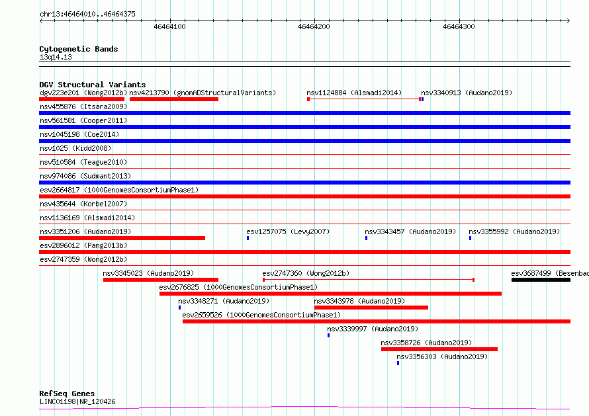Click nsv3339997 (Audano2019) label

click(372, 329)
